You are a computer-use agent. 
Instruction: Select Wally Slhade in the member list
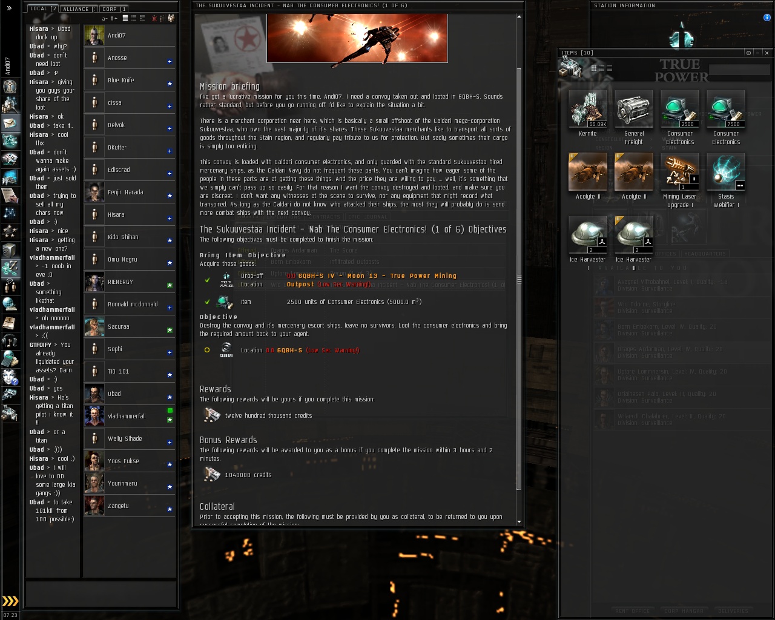coord(130,438)
